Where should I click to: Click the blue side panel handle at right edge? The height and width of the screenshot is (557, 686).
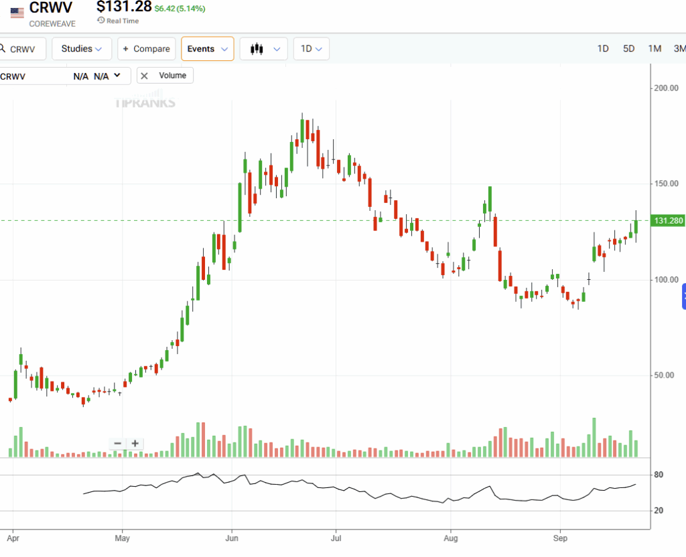pyautogui.click(x=684, y=296)
